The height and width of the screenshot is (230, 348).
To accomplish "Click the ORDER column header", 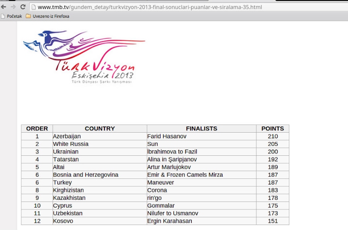I will pos(37,129).
